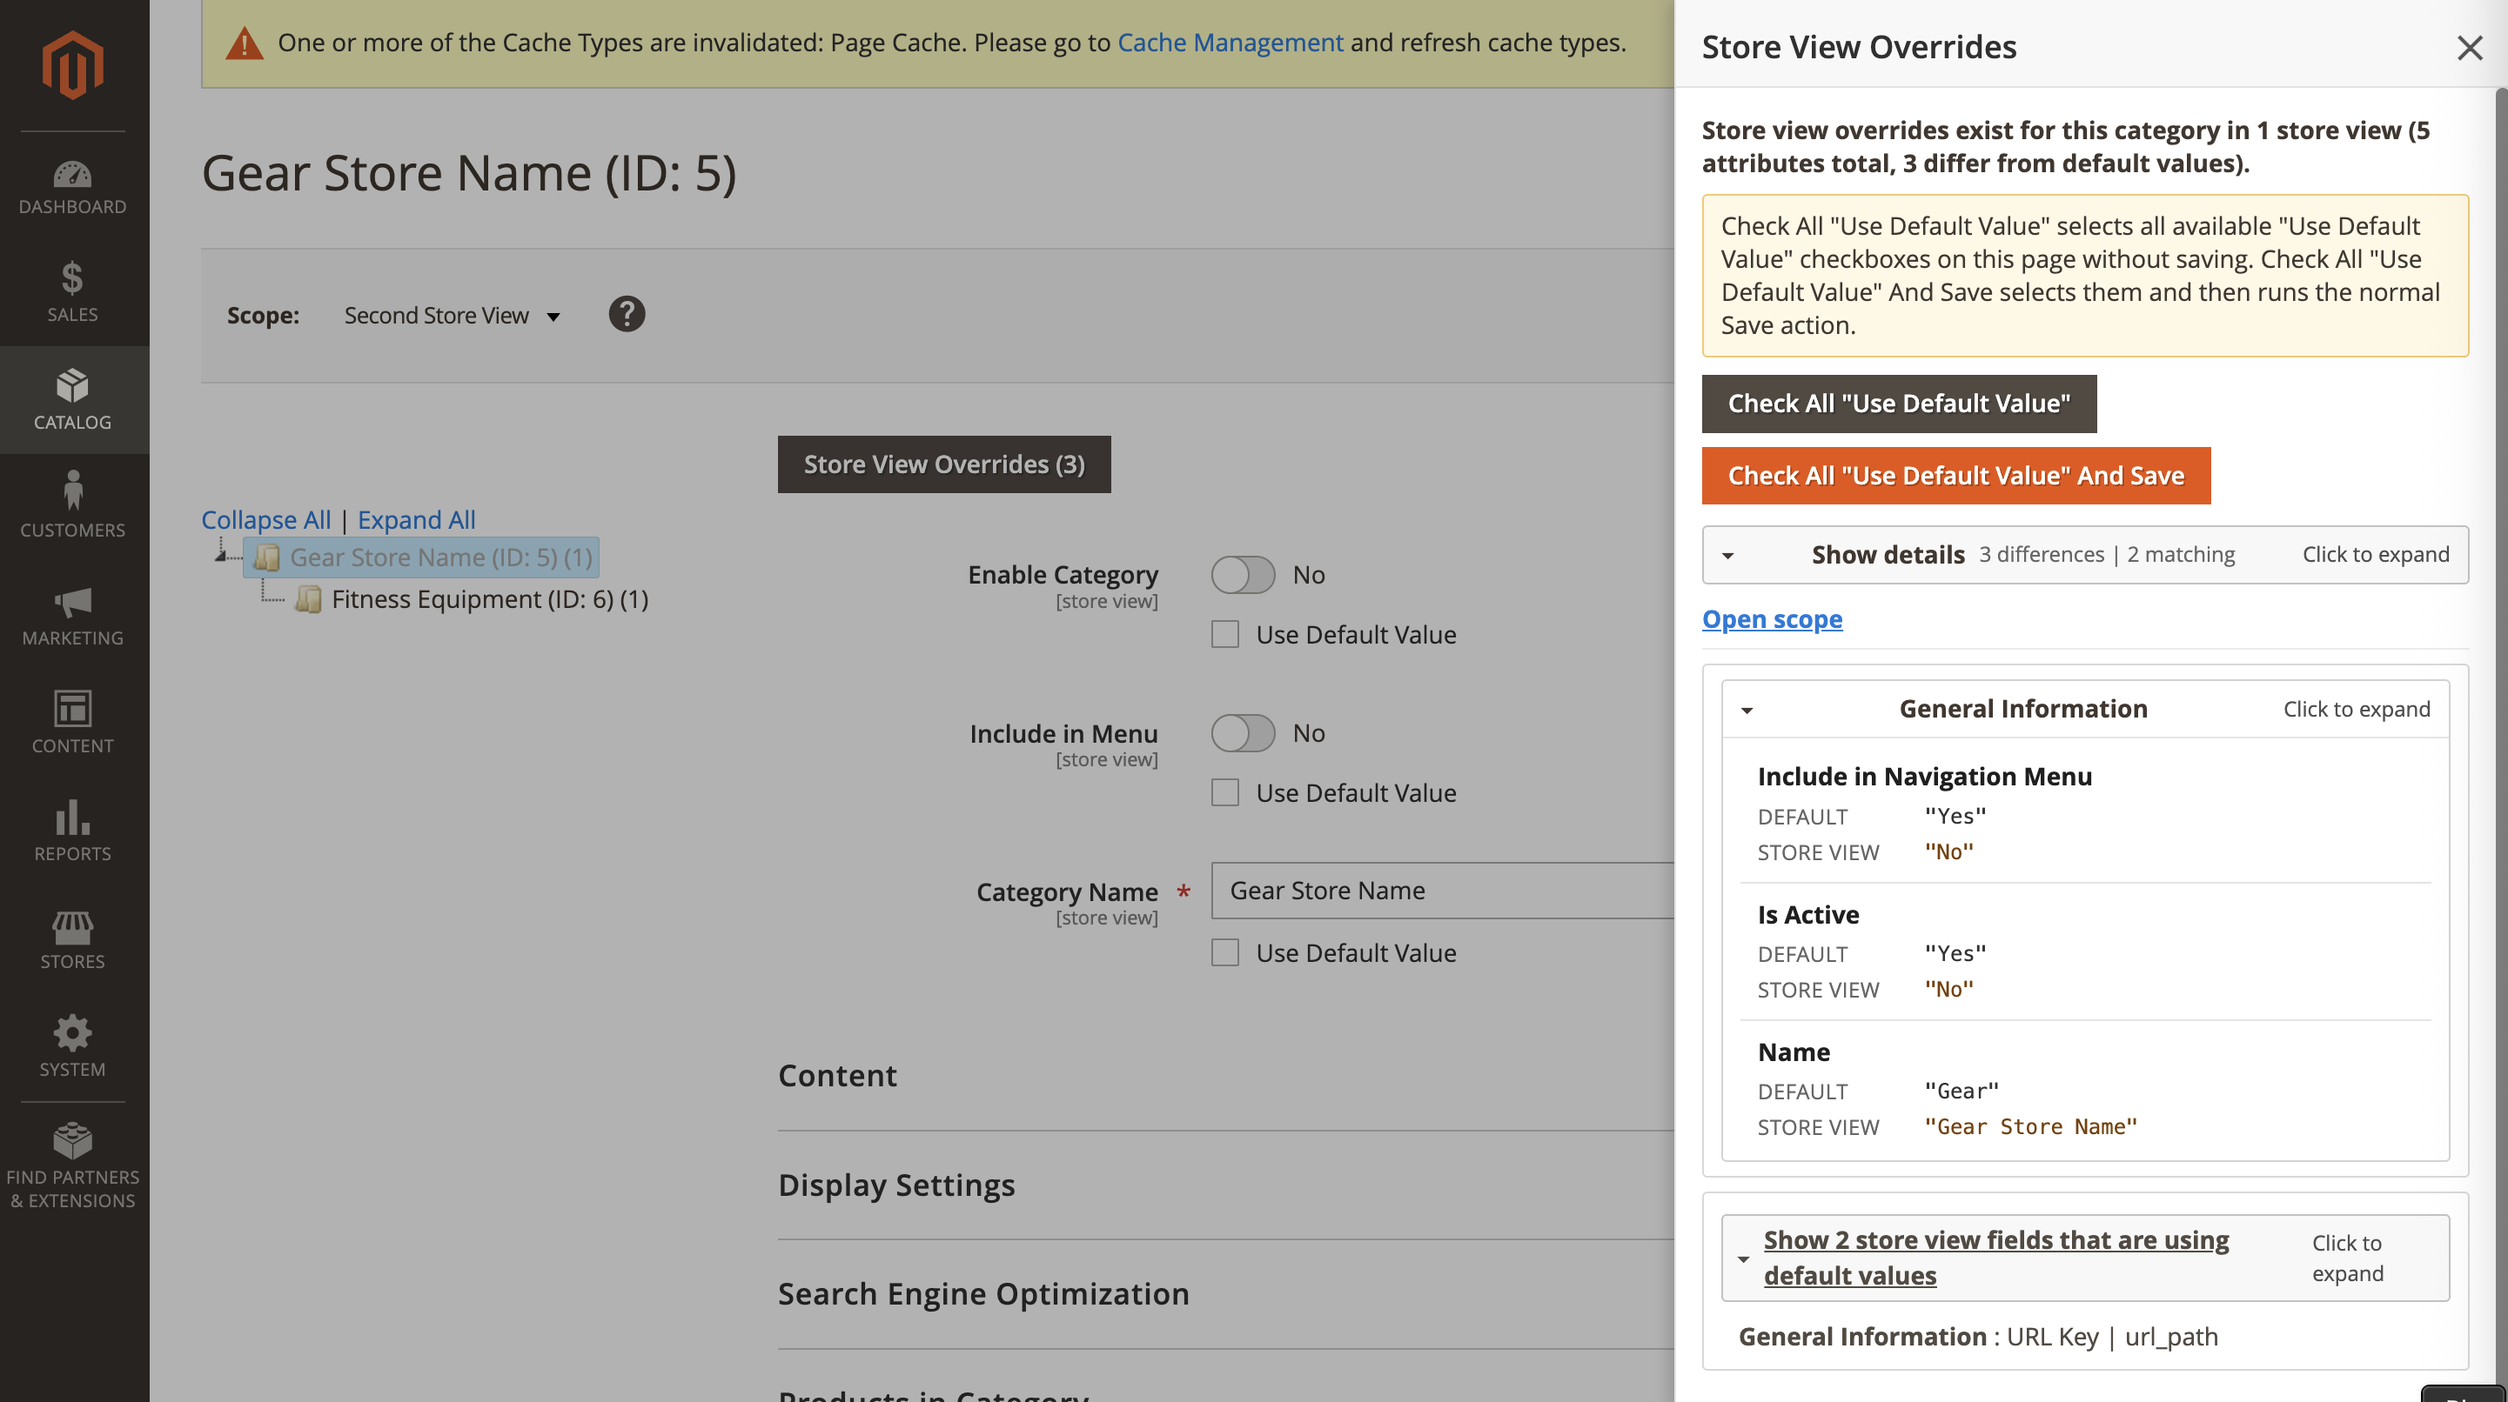
Task: Click the "Gear Store Name" store view value
Action: tap(2030, 1126)
